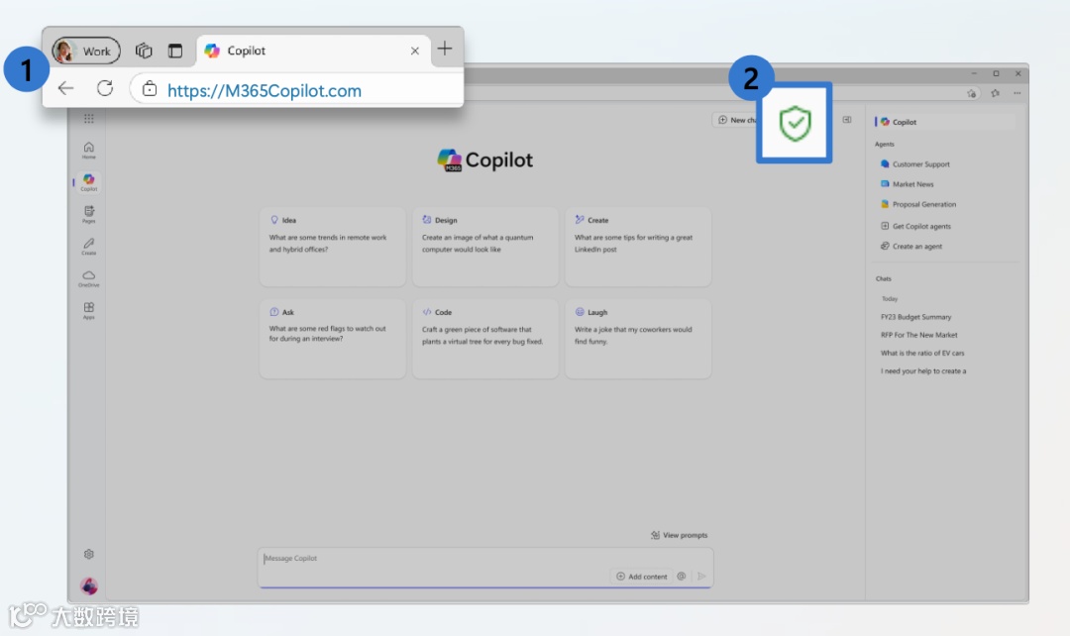Screen dimensions: 1070x636
Task: Close the Copilot browser tab
Action: coord(415,51)
